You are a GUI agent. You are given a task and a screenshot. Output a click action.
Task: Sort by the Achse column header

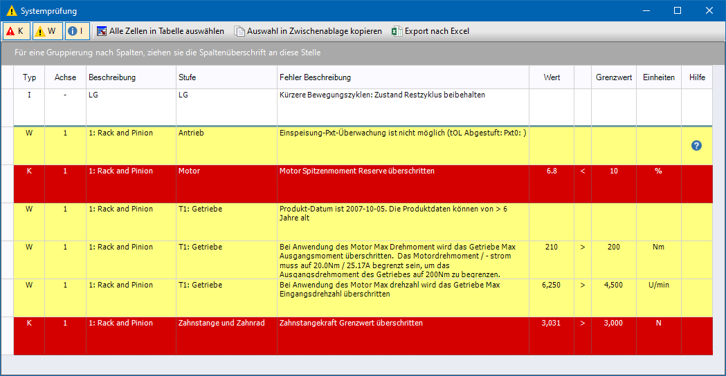click(x=65, y=77)
